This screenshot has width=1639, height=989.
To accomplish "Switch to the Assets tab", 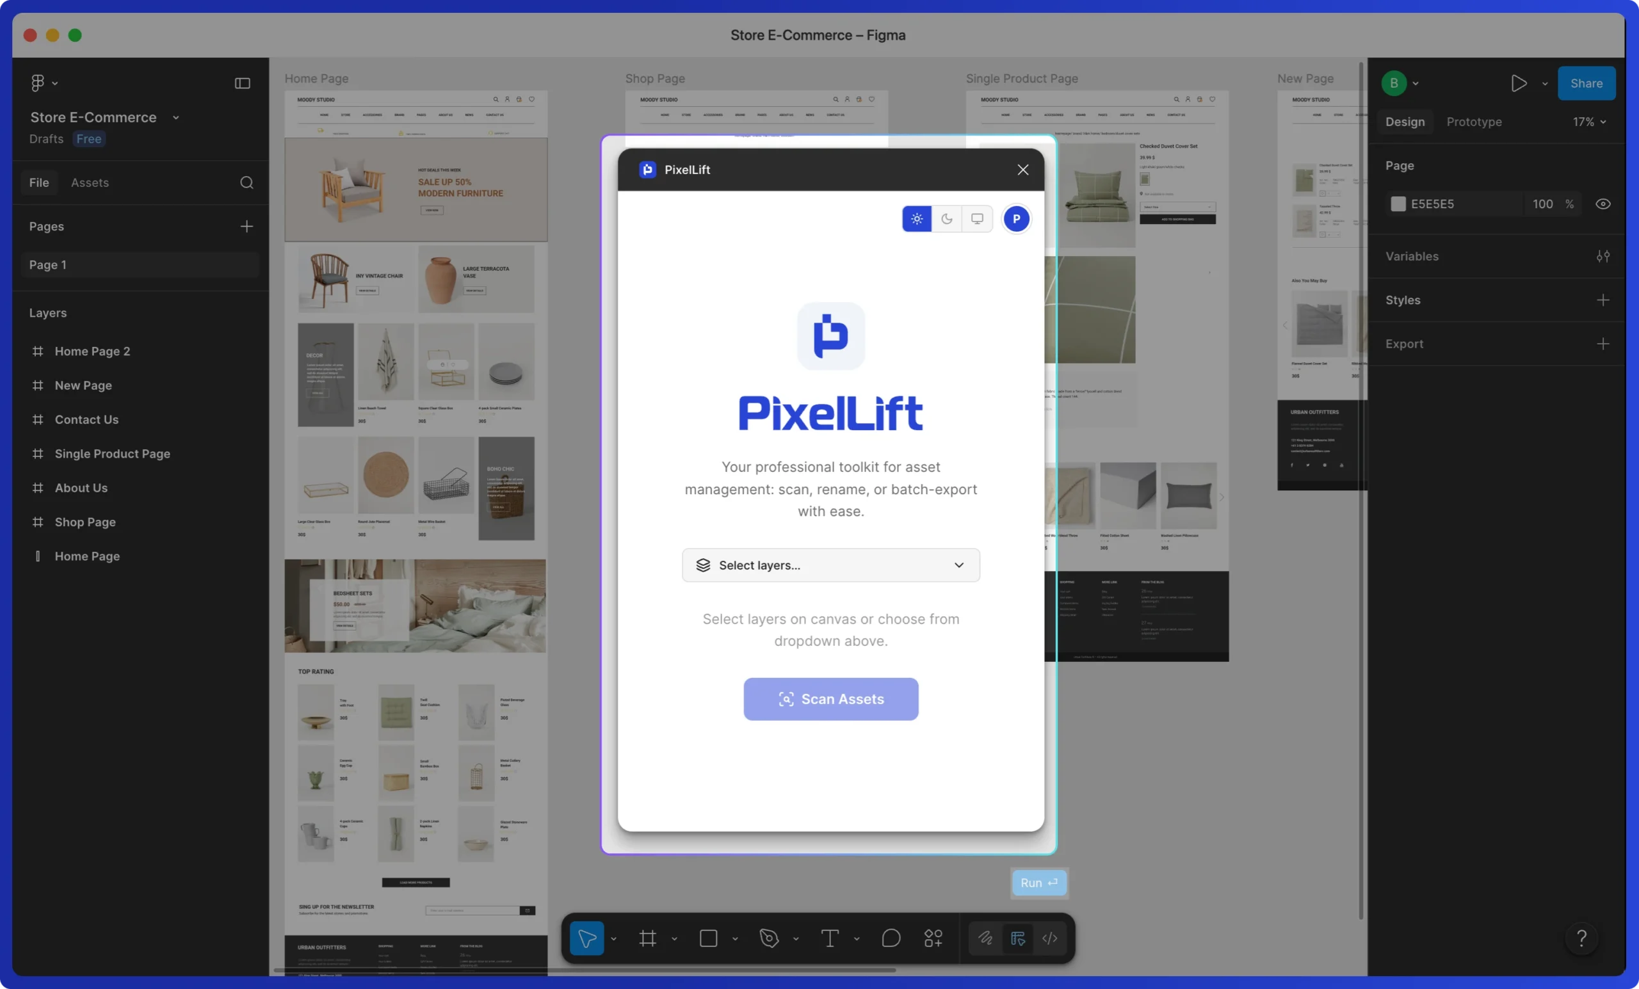I will click(x=90, y=182).
